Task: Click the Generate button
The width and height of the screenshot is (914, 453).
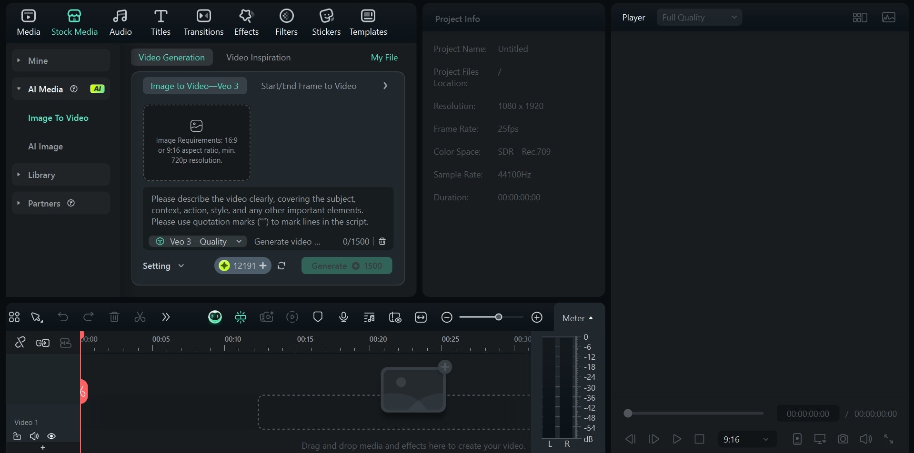Action: (x=347, y=266)
